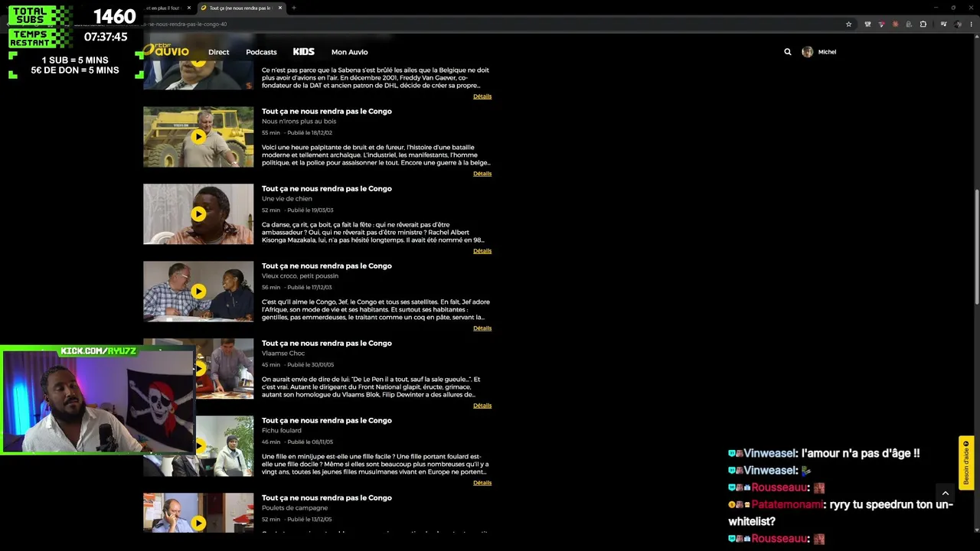Show Détails for "Fichu foulard"

(x=482, y=483)
